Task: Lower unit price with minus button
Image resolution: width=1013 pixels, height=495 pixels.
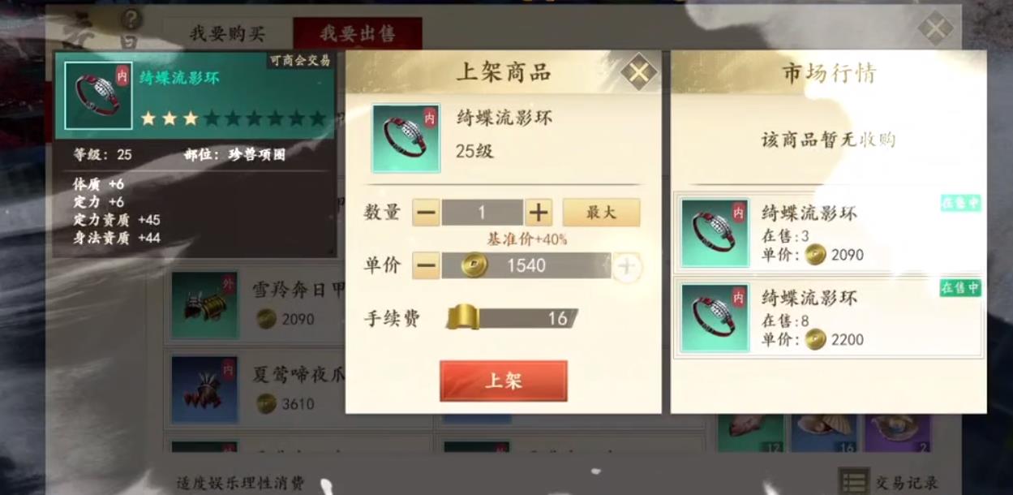Action: click(427, 265)
